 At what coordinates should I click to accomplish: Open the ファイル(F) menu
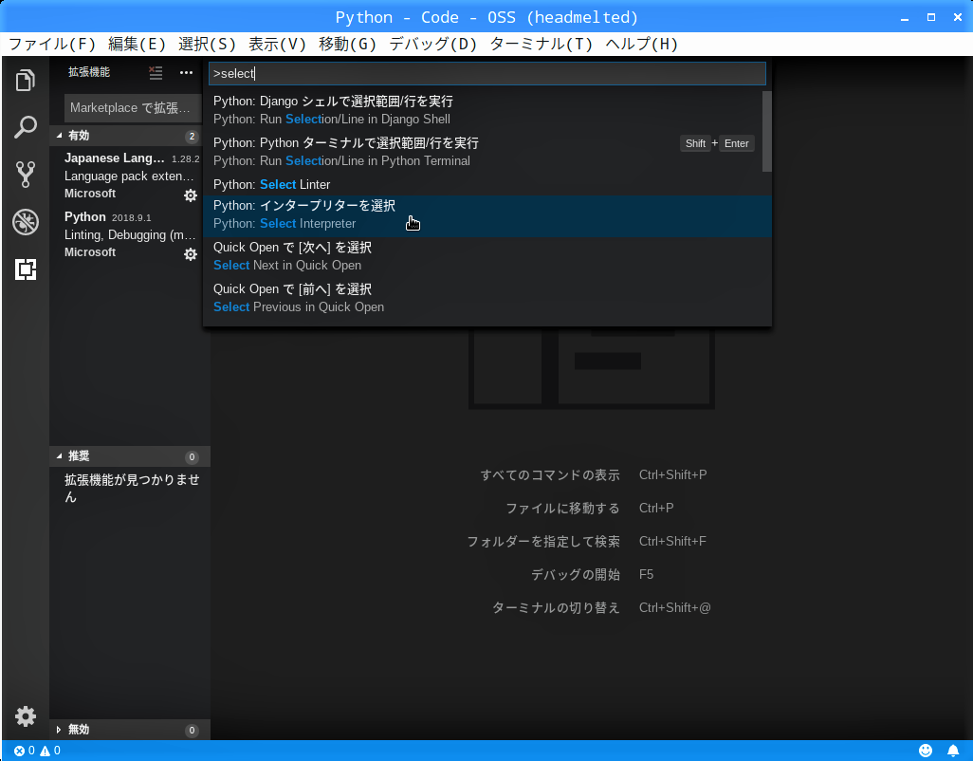52,44
